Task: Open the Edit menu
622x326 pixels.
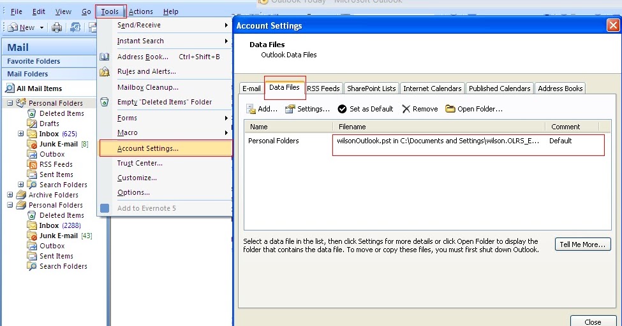Action: click(x=38, y=11)
